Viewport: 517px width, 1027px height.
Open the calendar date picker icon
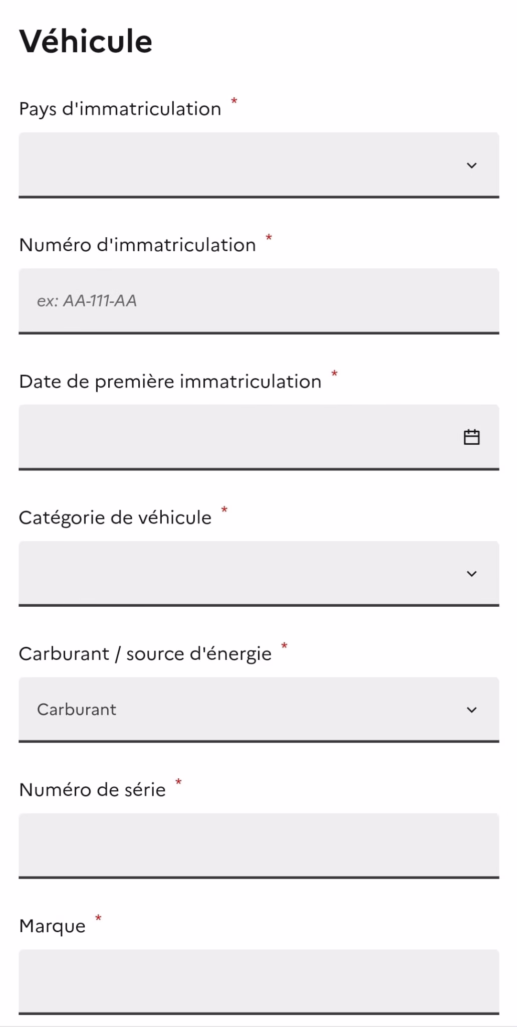pyautogui.click(x=471, y=437)
